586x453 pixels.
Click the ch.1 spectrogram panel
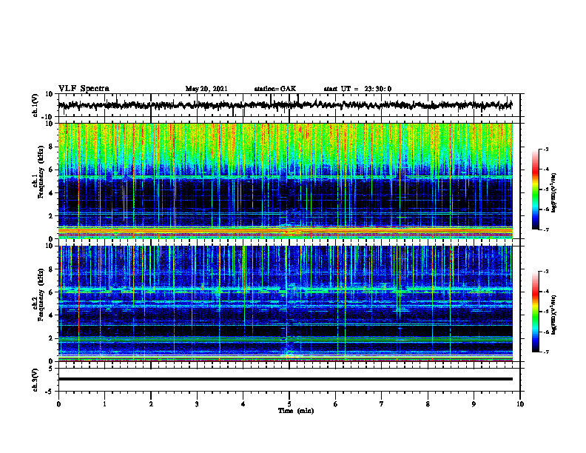[285, 181]
